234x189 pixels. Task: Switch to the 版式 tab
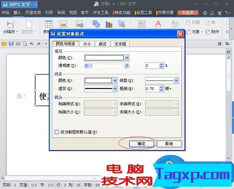pos(102,44)
